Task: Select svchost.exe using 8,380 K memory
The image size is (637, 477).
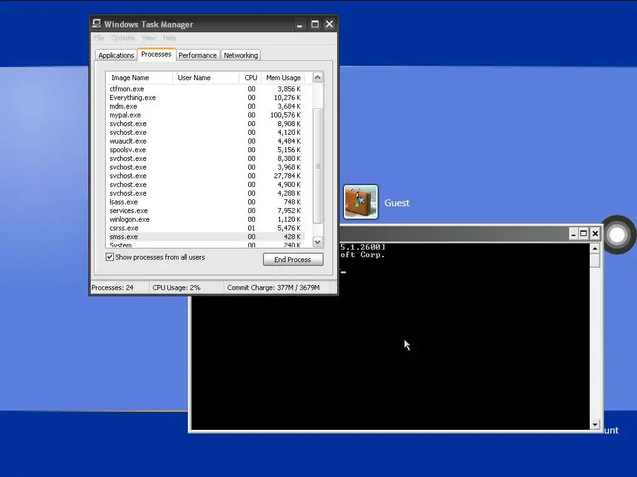Action: click(205, 158)
